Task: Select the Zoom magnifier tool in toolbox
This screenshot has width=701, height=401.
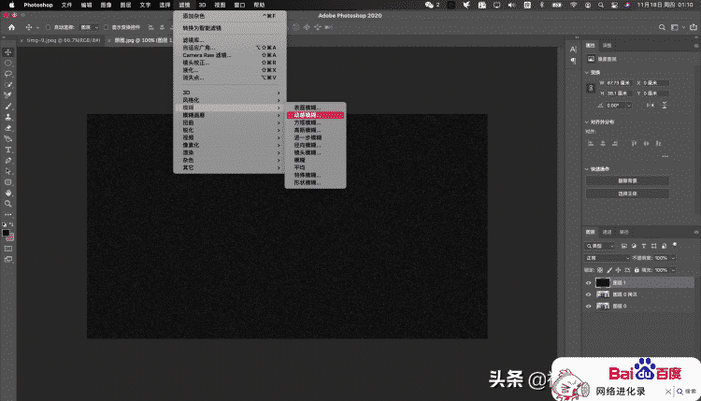Action: (x=8, y=204)
